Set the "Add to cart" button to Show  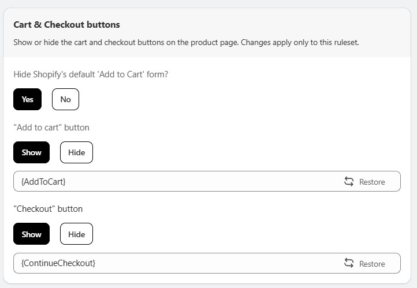[x=32, y=152]
